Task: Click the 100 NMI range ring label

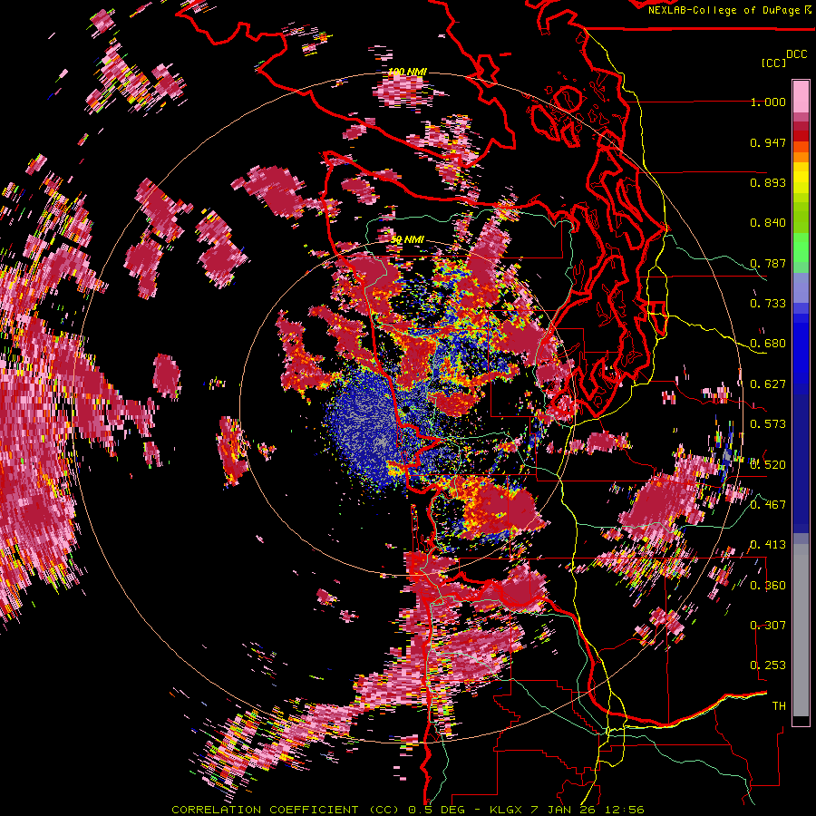Action: [x=407, y=72]
